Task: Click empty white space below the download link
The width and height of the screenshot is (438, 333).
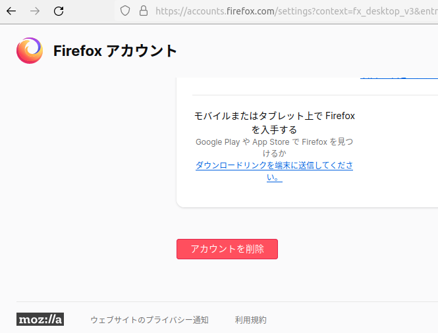Action: click(274, 195)
